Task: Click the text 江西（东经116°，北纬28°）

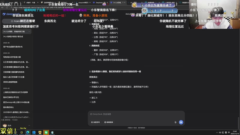Action: [x=106, y=37]
